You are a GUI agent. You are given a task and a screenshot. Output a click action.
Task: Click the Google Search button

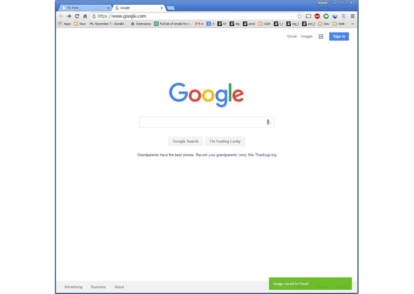[186, 141]
